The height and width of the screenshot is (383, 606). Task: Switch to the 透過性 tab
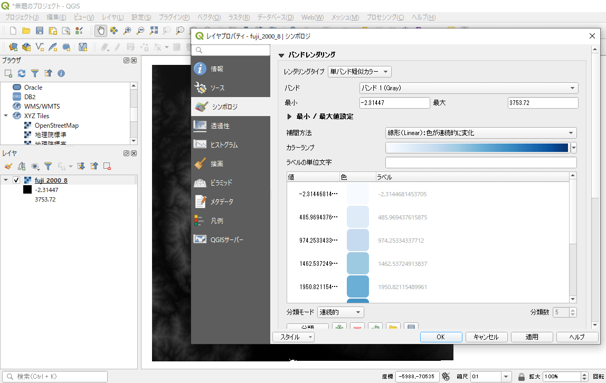pos(231,126)
